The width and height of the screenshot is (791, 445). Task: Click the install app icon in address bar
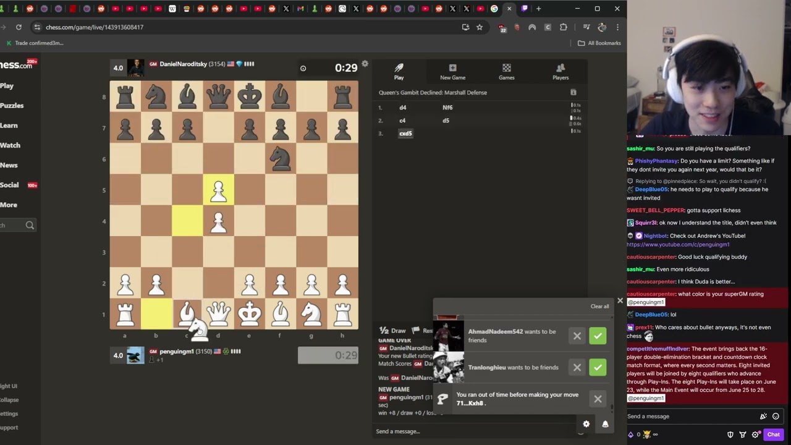[465, 27]
